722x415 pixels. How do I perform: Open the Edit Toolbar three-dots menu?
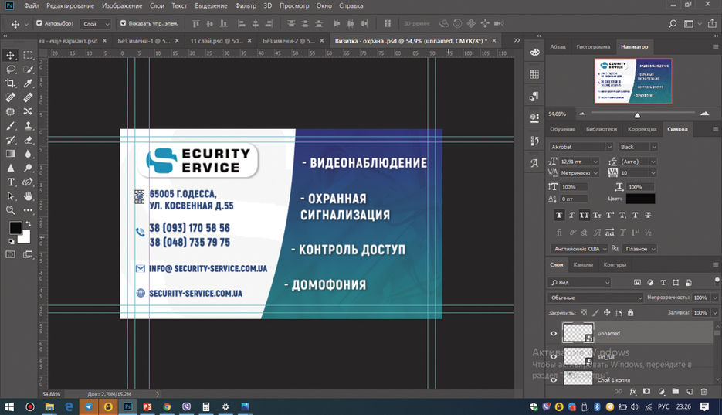coord(28,210)
